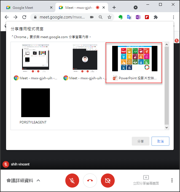Open the Flipboard extension

click(x=147, y=17)
